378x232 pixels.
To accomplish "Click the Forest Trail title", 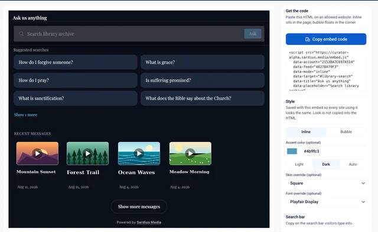I will 83,172.
